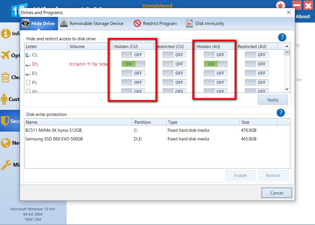Sort disks by Name column header

[x=79, y=122]
